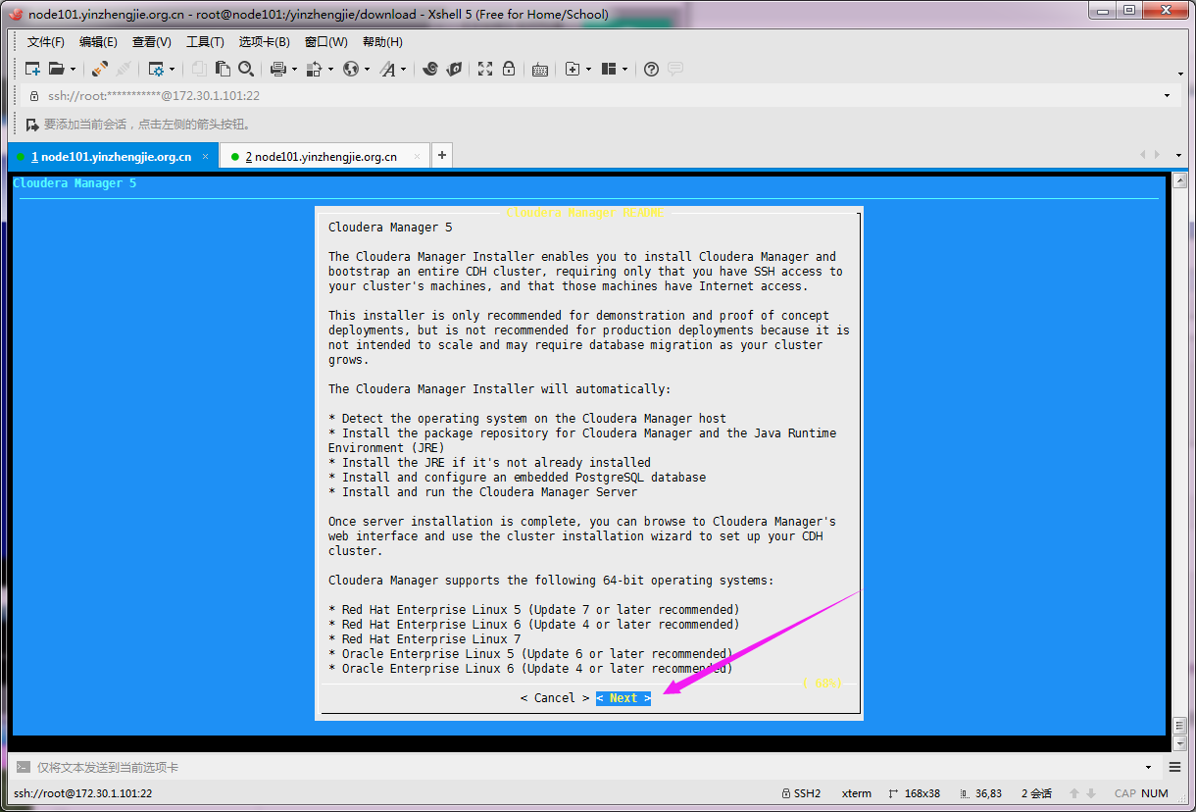Image resolution: width=1196 pixels, height=812 pixels.
Task: Expand the New tab group dropdown arrow
Action: tap(589, 69)
